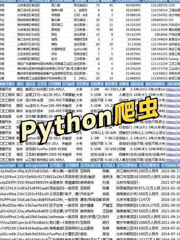Click the cell containing 鱼化寨
The width and height of the screenshot is (180, 240).
(x=56, y=20)
